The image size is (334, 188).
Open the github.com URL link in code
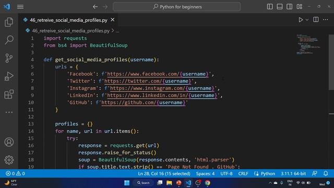(143, 102)
